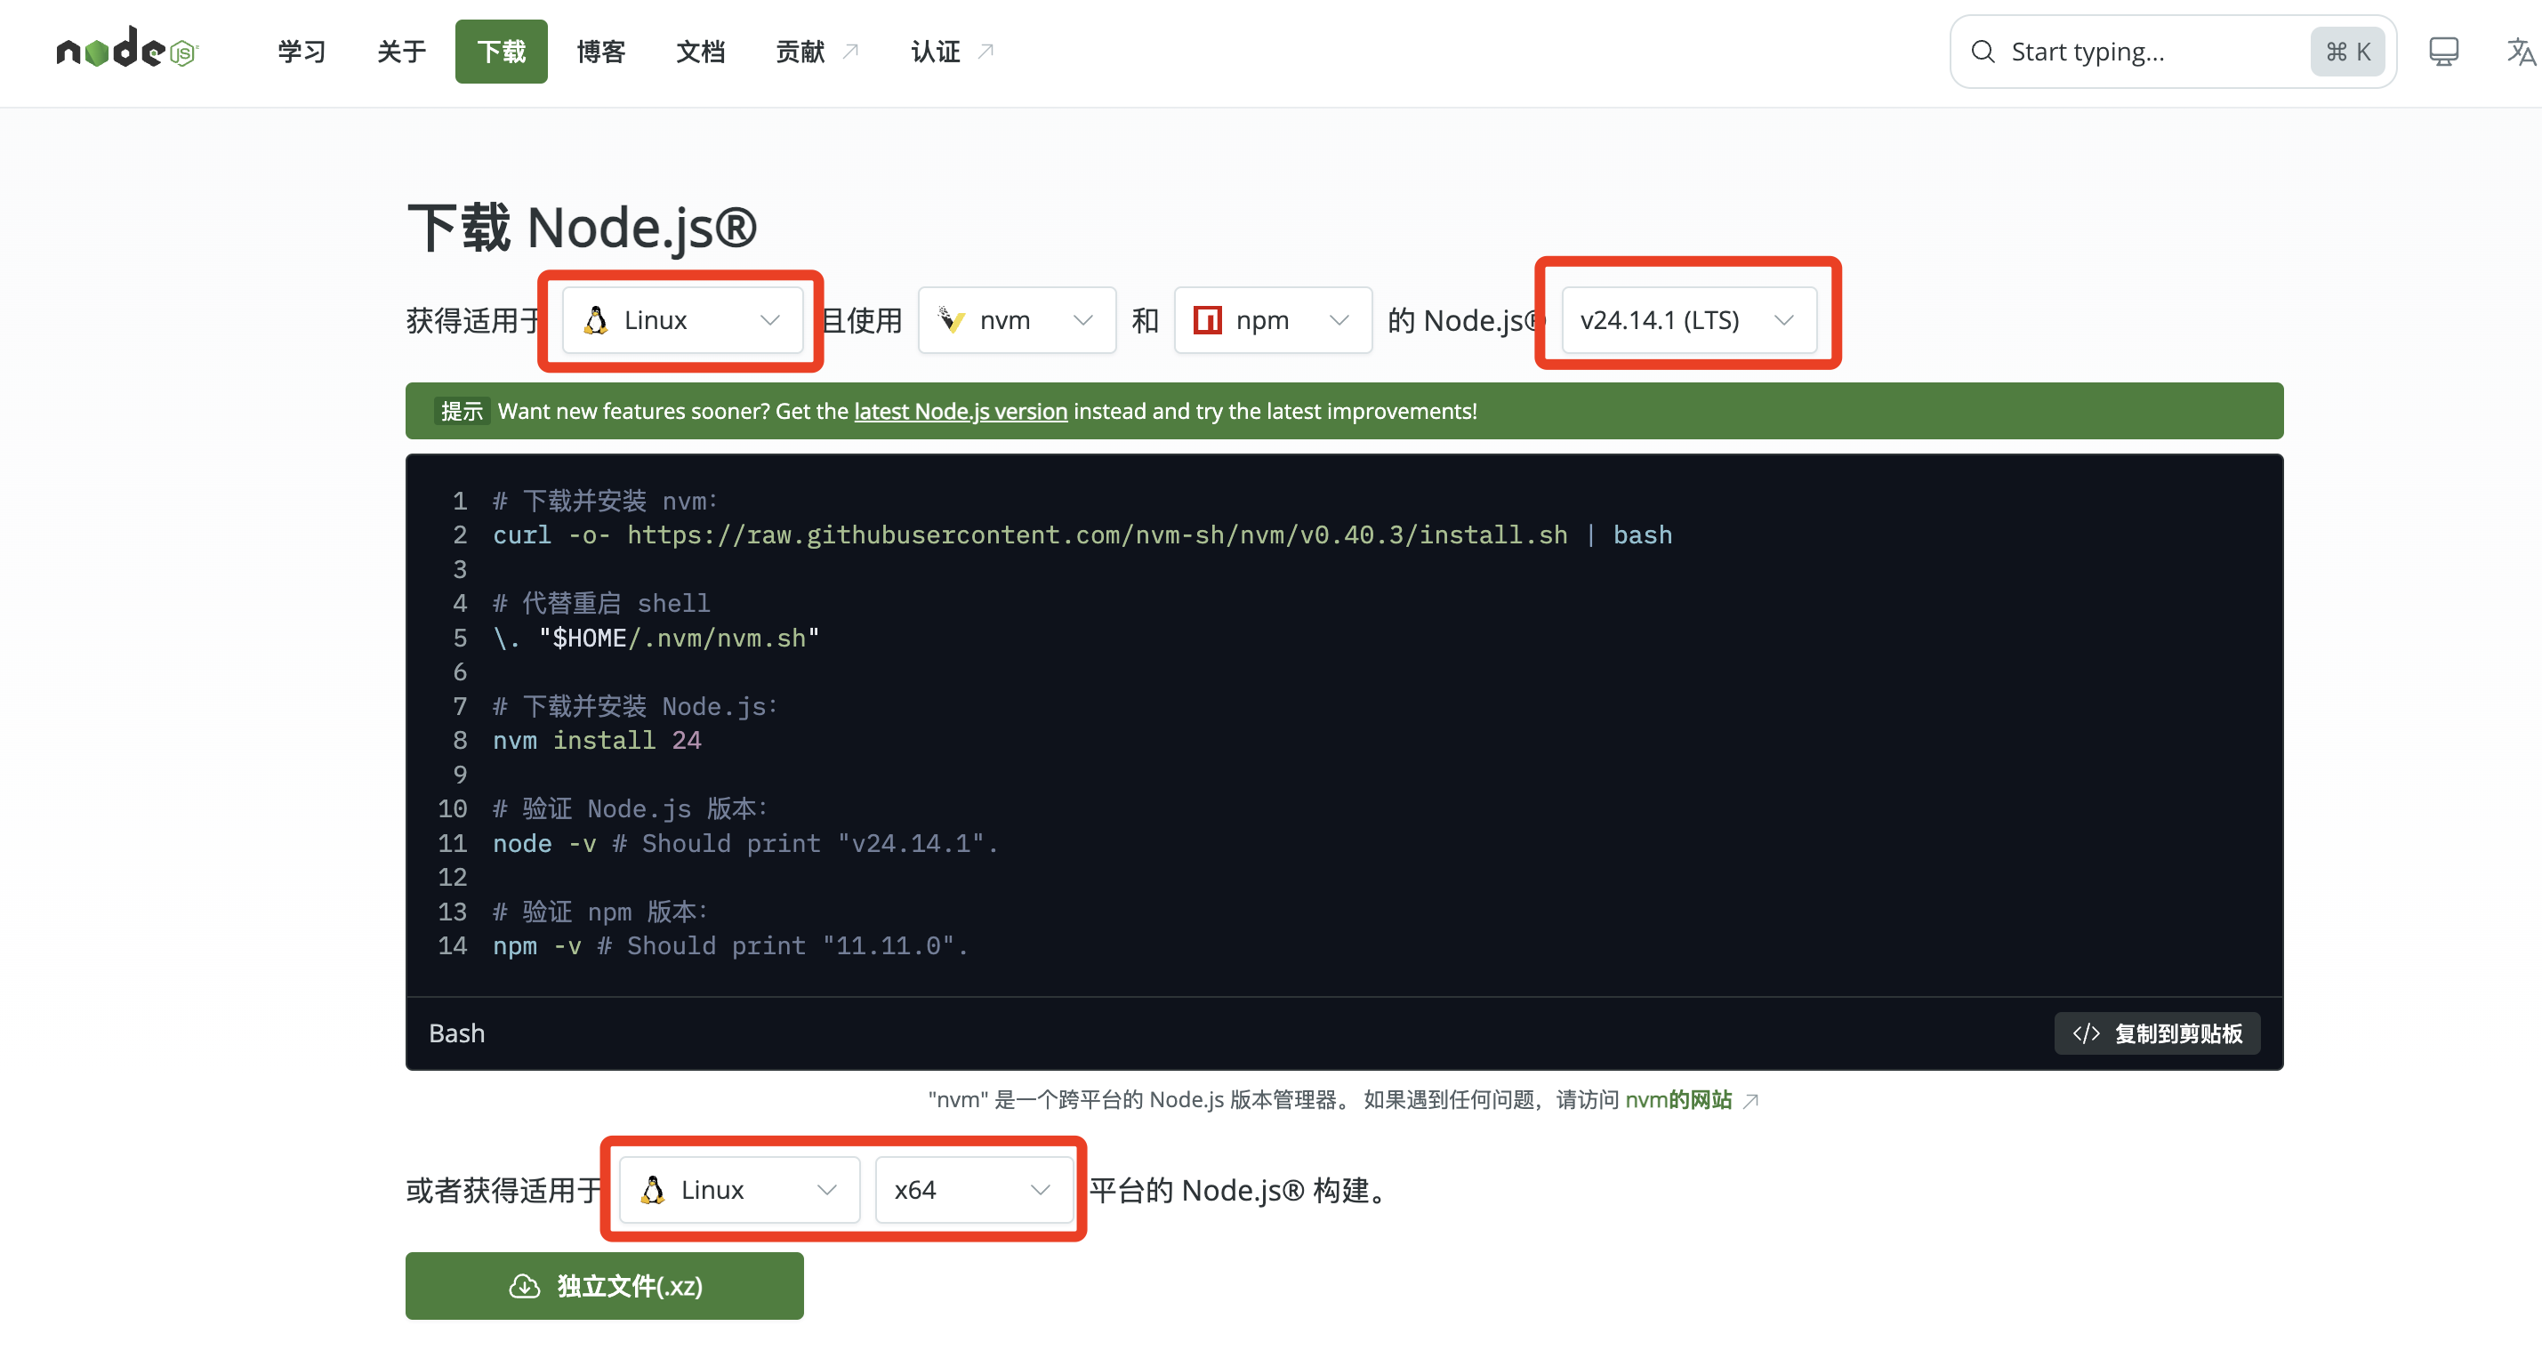Click the 复制到剪贴板 copy icon
Image resolution: width=2542 pixels, height=1350 pixels.
pos(2087,1033)
